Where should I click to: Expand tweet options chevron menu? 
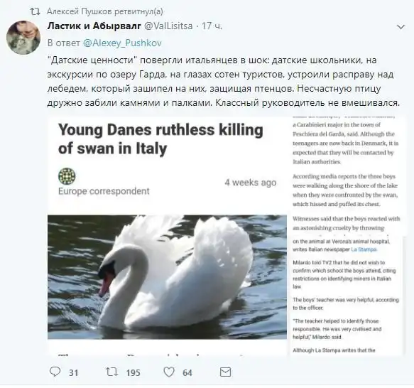[401, 27]
